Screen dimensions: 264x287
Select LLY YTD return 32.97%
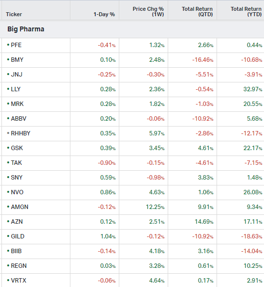tap(253, 89)
